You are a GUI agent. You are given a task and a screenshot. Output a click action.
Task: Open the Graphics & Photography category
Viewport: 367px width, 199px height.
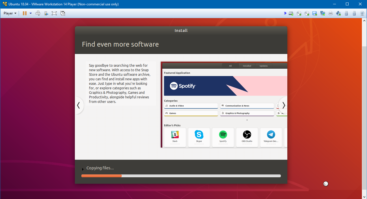(247, 113)
